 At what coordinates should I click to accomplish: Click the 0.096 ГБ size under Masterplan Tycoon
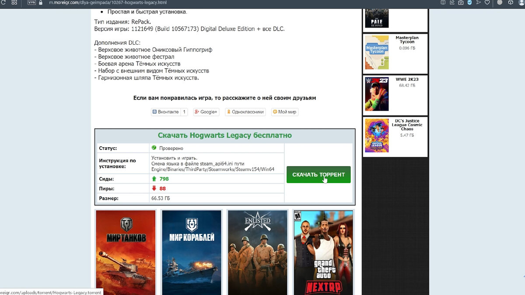[x=407, y=48]
